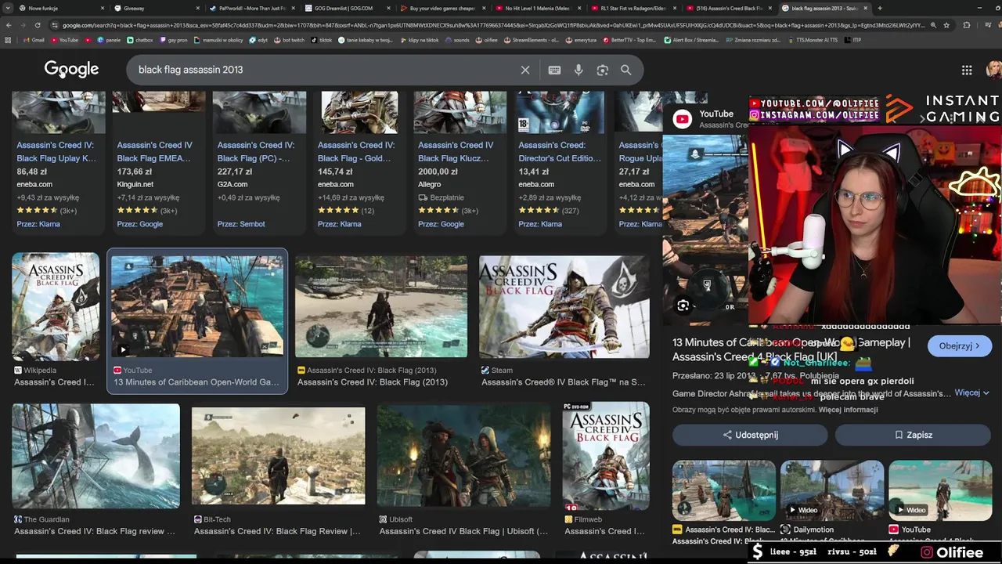
Task: Bookmark this page with the star icon
Action: coord(947,25)
